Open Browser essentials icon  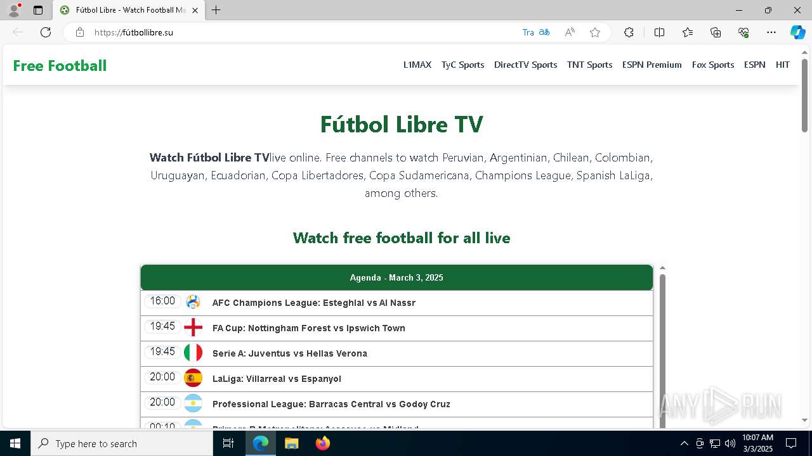(743, 32)
